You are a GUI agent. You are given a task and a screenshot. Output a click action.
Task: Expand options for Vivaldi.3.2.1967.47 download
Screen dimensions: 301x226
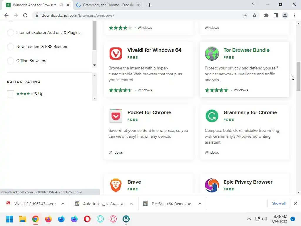click(x=63, y=204)
